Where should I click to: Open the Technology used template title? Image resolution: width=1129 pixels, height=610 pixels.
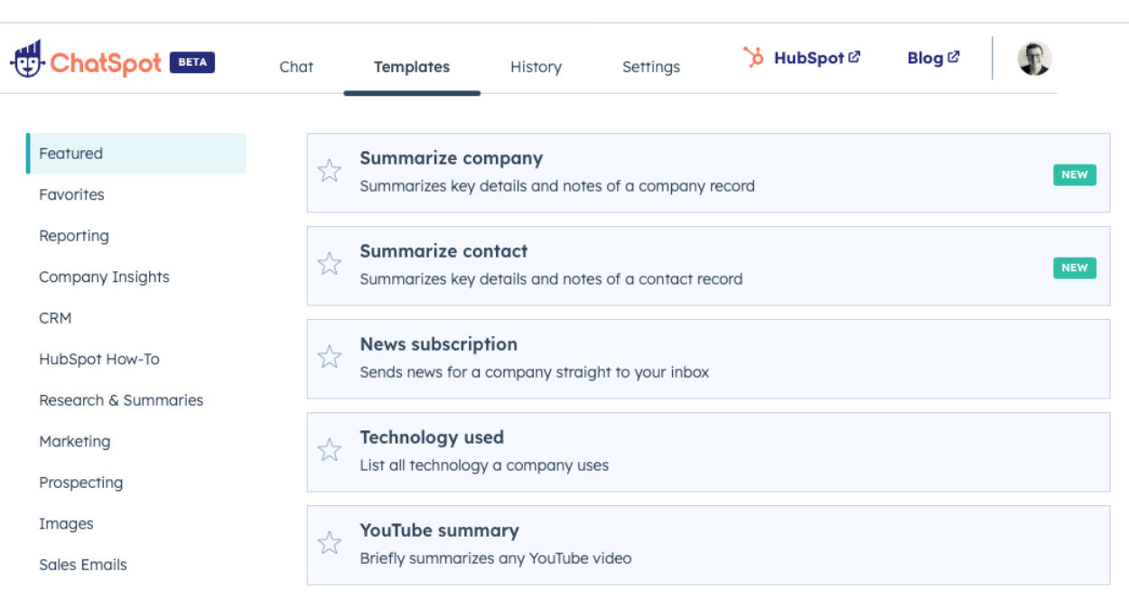tap(432, 437)
